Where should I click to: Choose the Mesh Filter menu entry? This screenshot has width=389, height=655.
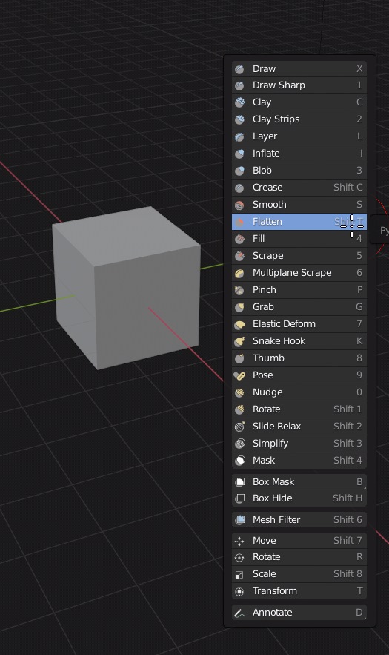tap(299, 520)
